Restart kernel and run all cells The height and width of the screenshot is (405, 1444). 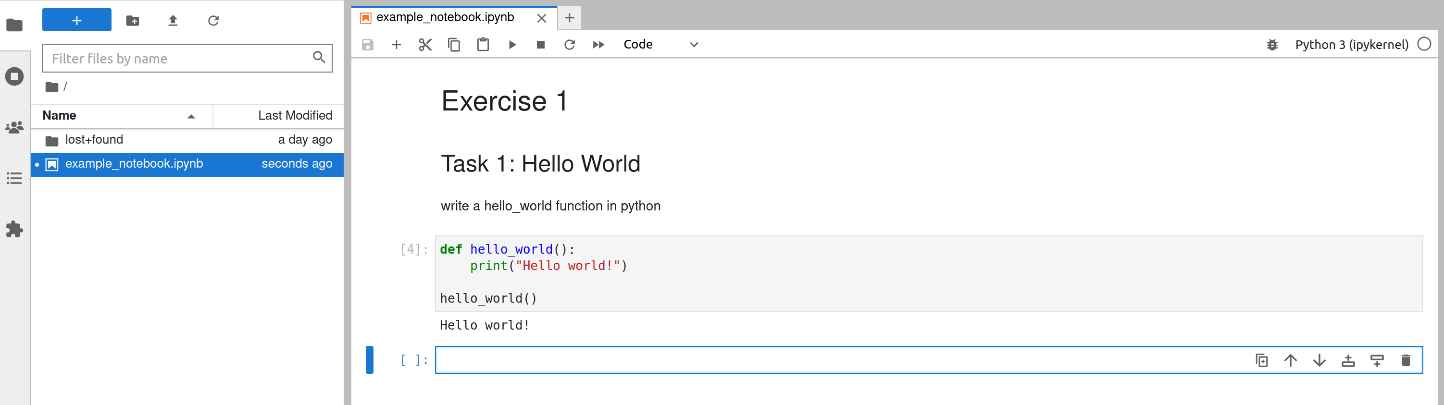pyautogui.click(x=598, y=45)
